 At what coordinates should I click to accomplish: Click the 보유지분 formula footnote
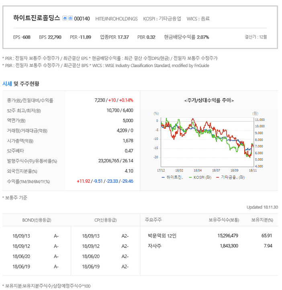pyautogui.click(x=47, y=286)
